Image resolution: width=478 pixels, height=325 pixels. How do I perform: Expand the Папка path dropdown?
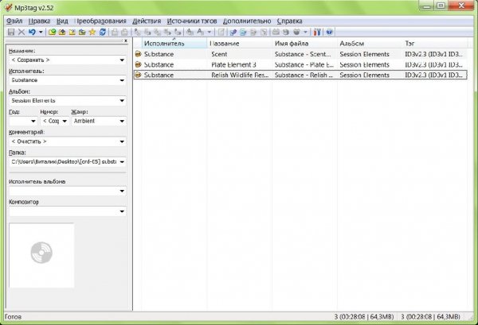122,162
